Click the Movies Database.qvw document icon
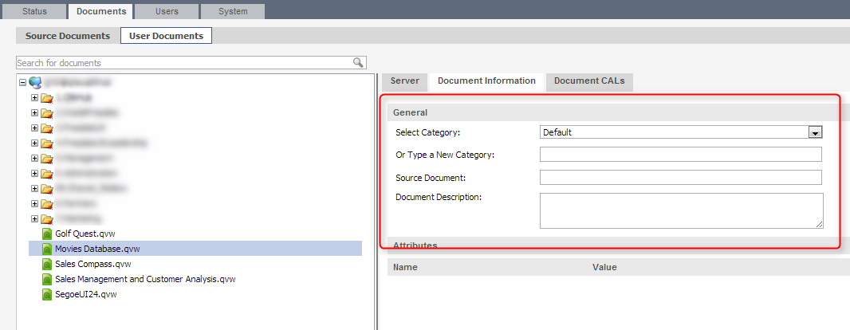Viewport: 850px width, 330px height. pos(47,249)
